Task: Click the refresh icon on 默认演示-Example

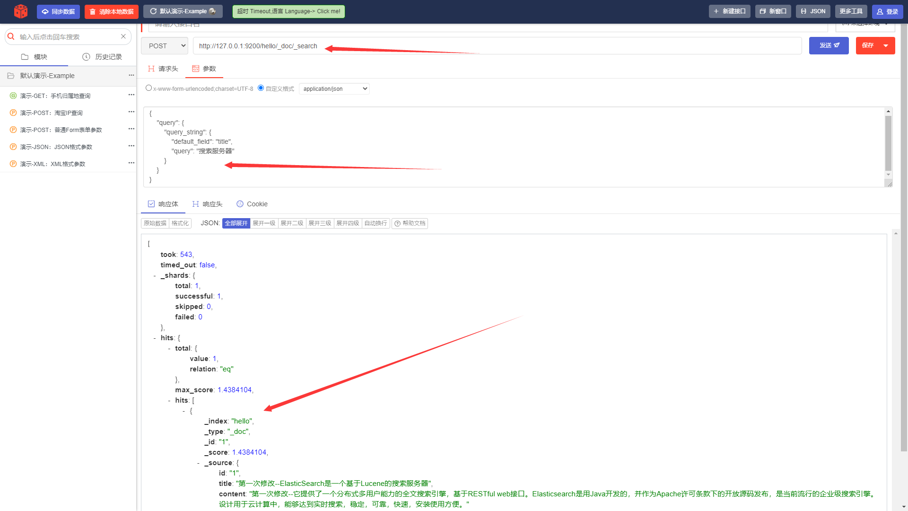Action: (x=153, y=11)
